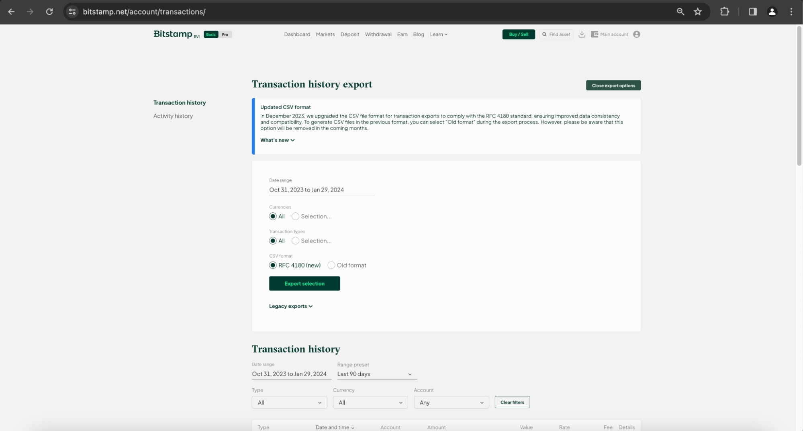The image size is (803, 431).
Task: Click the page vertical scrollbar
Action: pos(799,96)
